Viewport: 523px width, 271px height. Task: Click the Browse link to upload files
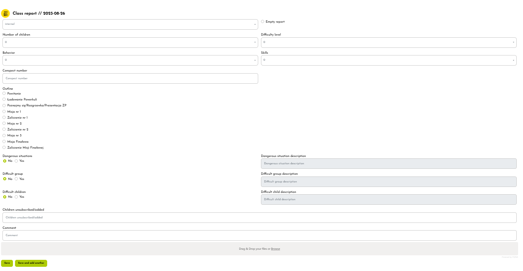275,249
